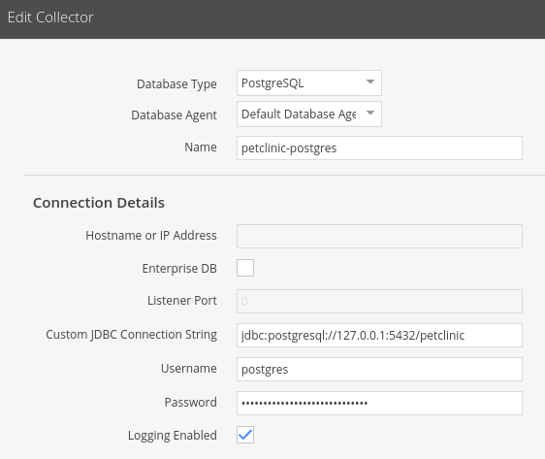Click the Username field with postgres

(x=379, y=369)
